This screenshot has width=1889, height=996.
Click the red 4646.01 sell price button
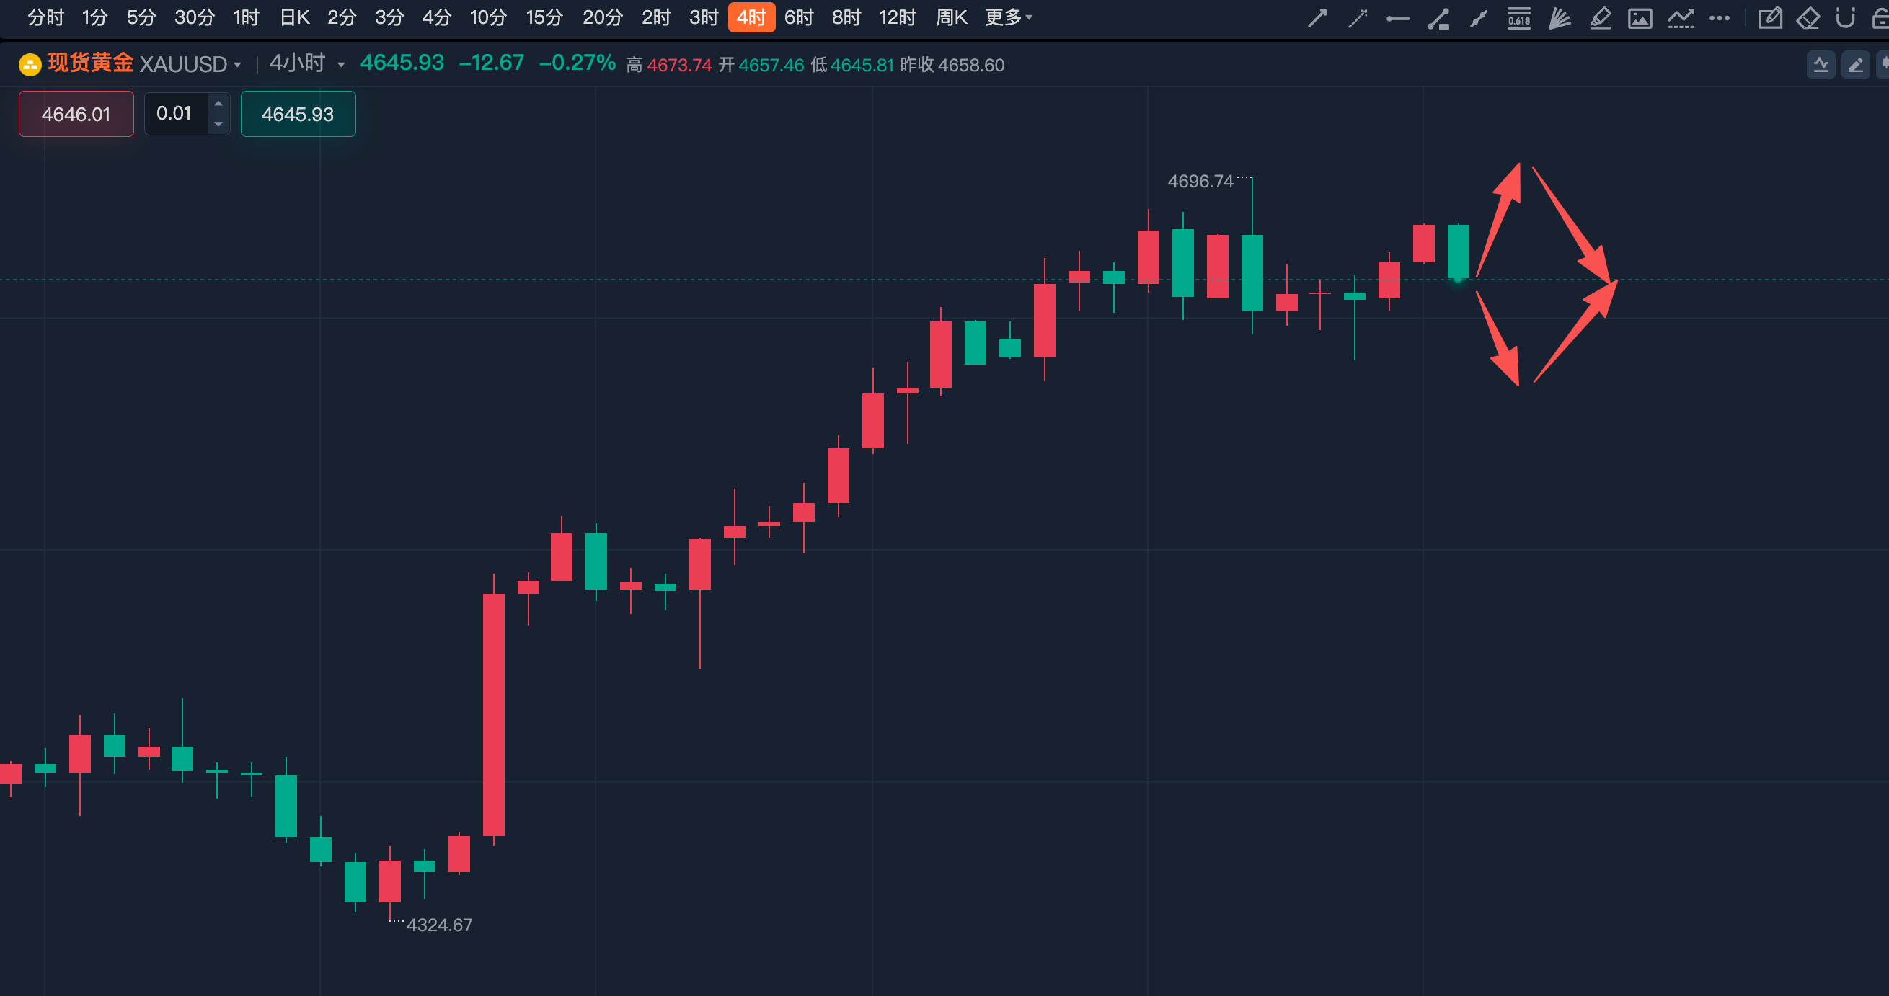click(x=76, y=114)
